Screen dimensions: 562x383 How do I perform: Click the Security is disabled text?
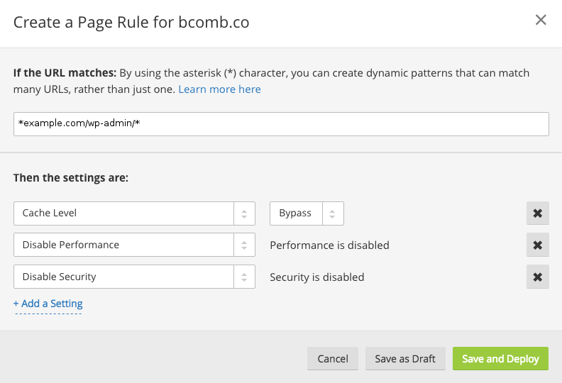[x=316, y=277]
